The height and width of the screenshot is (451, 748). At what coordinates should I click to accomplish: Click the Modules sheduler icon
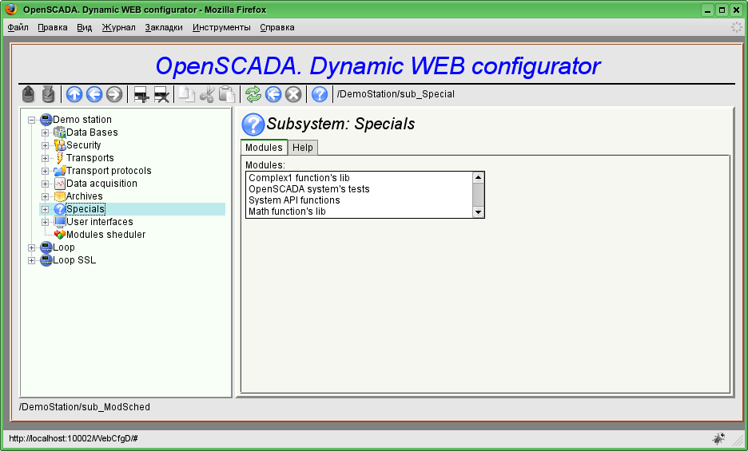60,235
